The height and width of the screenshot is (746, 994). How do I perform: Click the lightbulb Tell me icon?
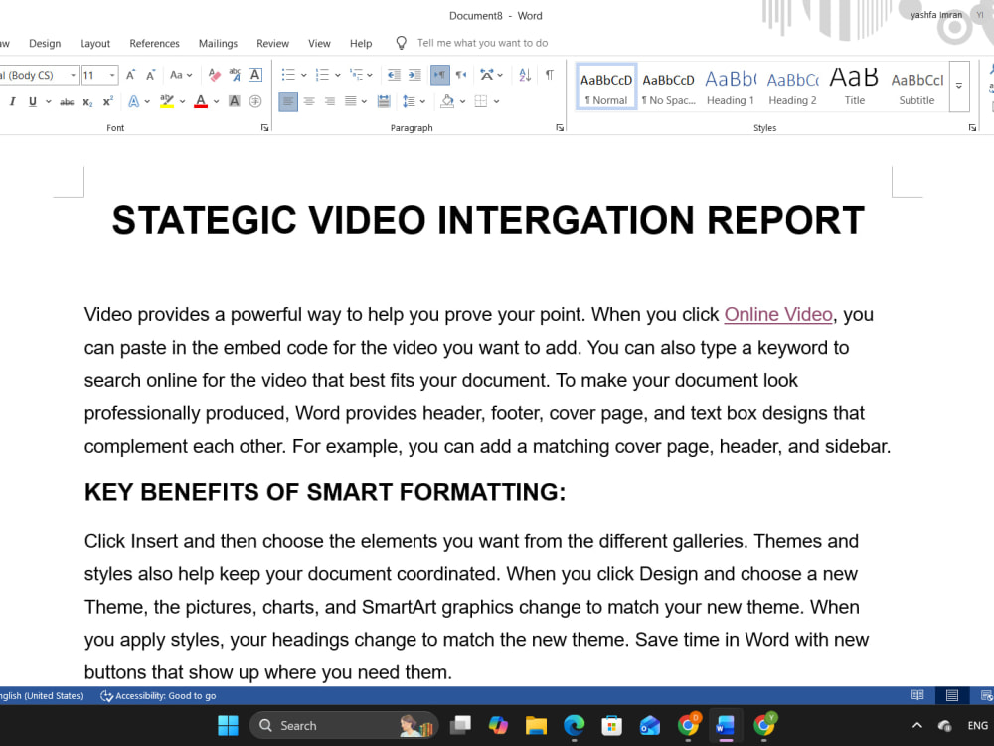401,43
